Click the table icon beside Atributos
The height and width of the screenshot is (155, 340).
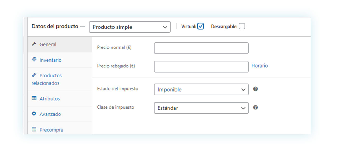(x=34, y=98)
